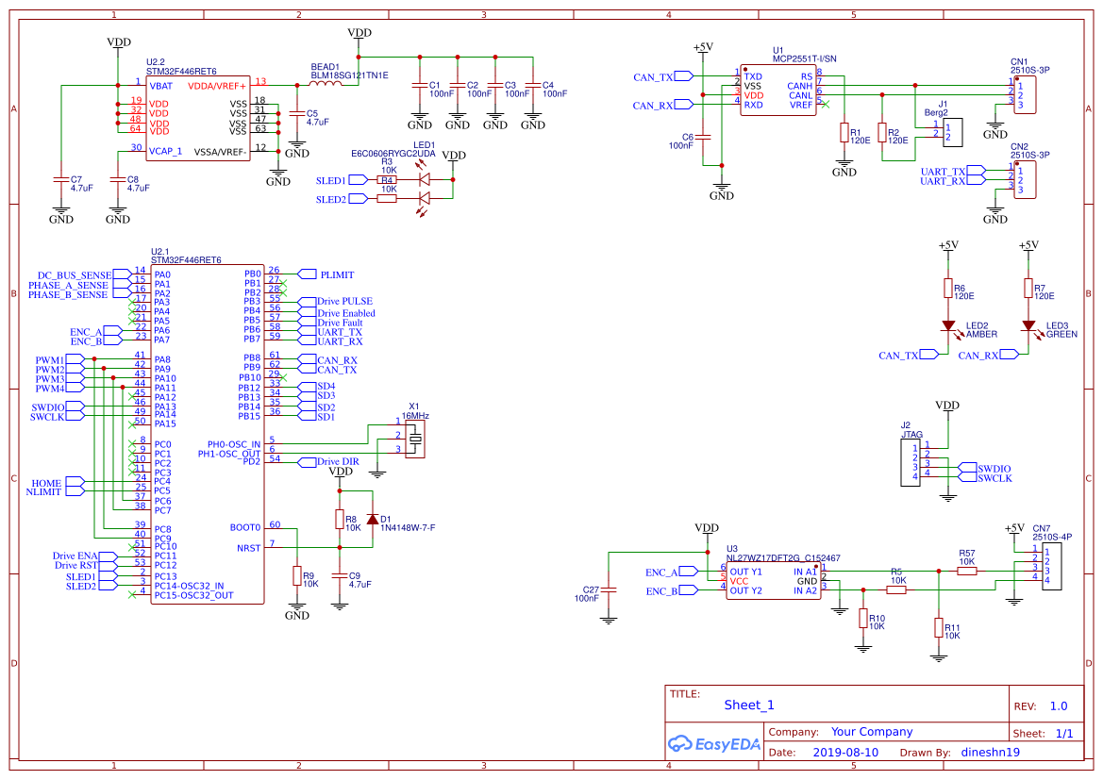The height and width of the screenshot is (780, 1103).
Task: Click the EasyEDA logo in title block
Action: point(714,745)
